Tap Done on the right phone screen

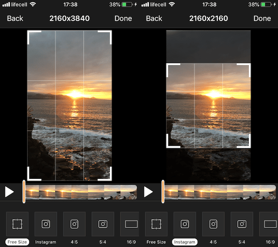point(262,18)
